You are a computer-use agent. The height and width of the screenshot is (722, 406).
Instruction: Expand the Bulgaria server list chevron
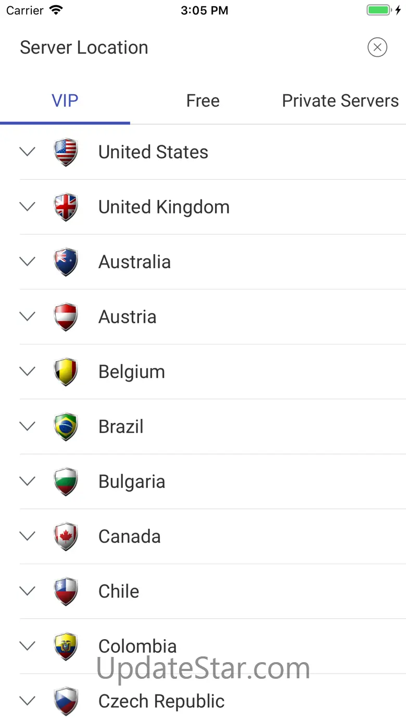coord(27,481)
